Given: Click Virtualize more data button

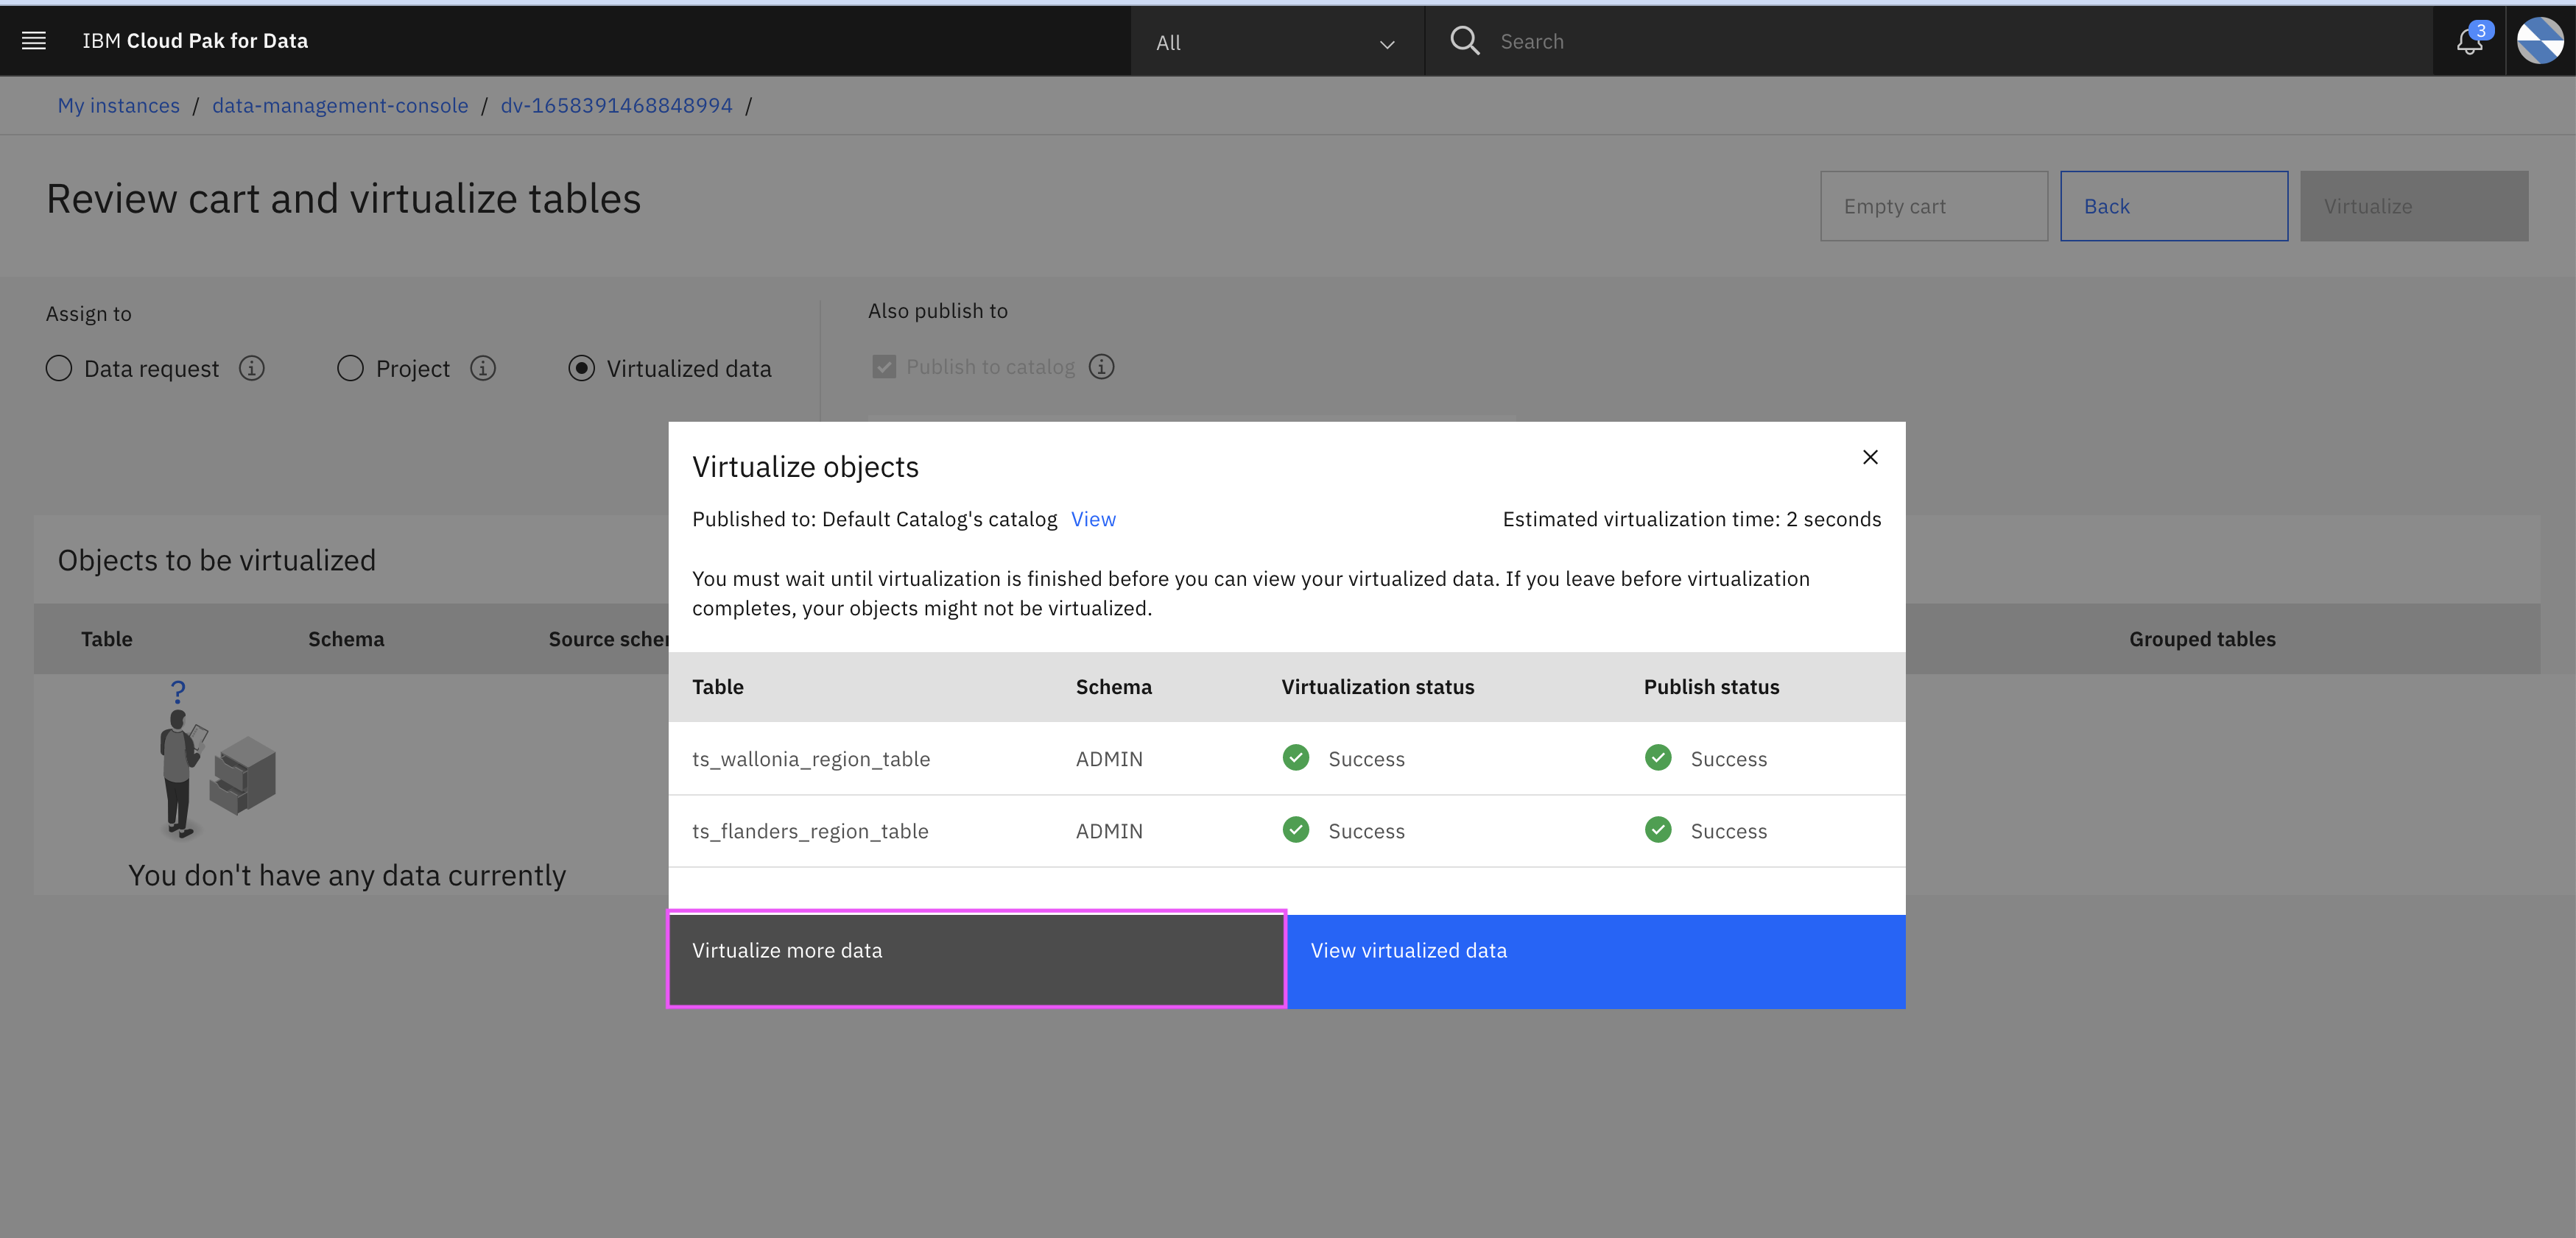Looking at the screenshot, I should pos(977,961).
